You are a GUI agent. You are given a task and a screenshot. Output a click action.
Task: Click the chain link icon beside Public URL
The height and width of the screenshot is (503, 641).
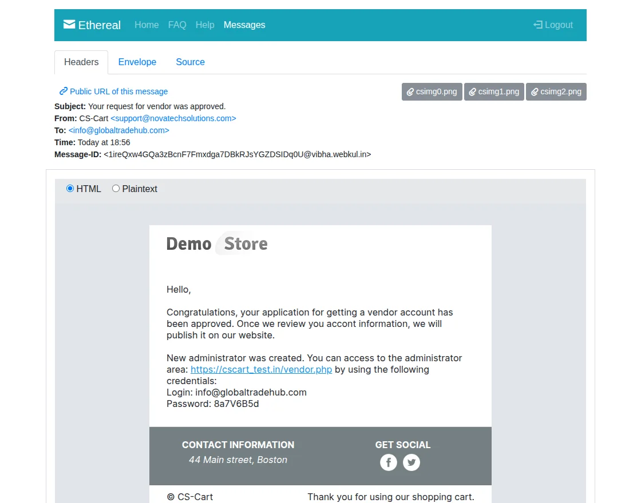(x=64, y=91)
